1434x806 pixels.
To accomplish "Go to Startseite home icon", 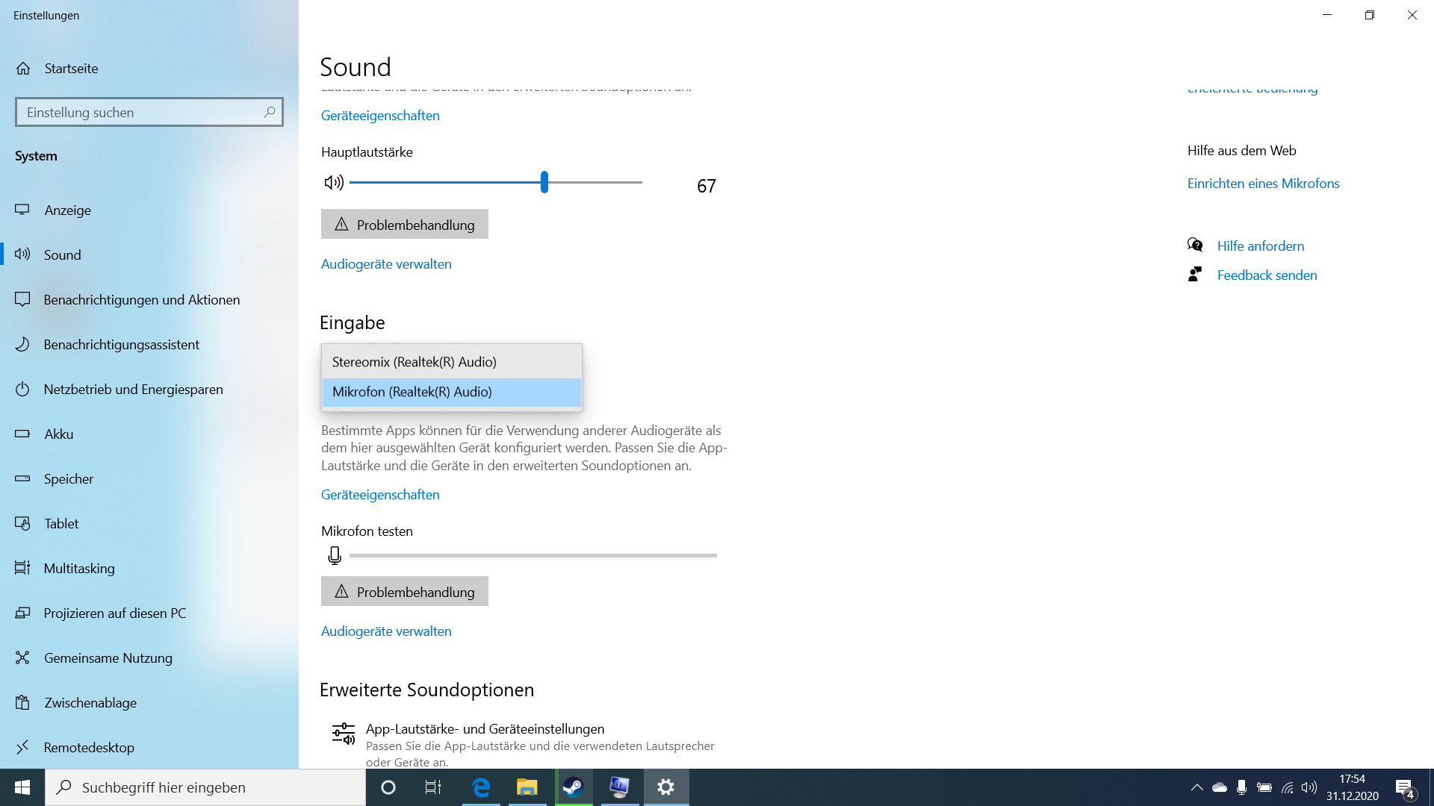I will [23, 69].
